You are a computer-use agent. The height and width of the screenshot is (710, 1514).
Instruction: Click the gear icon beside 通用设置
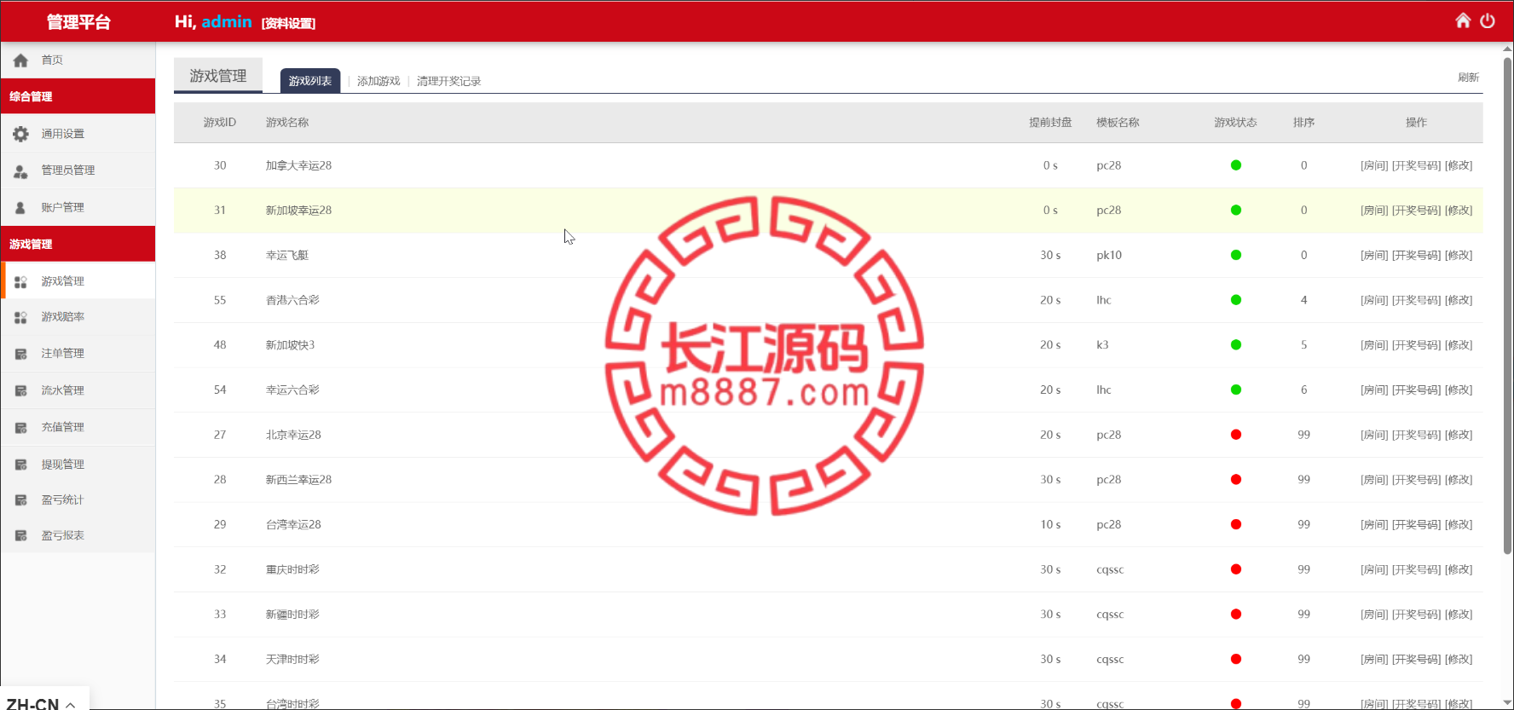click(x=20, y=134)
